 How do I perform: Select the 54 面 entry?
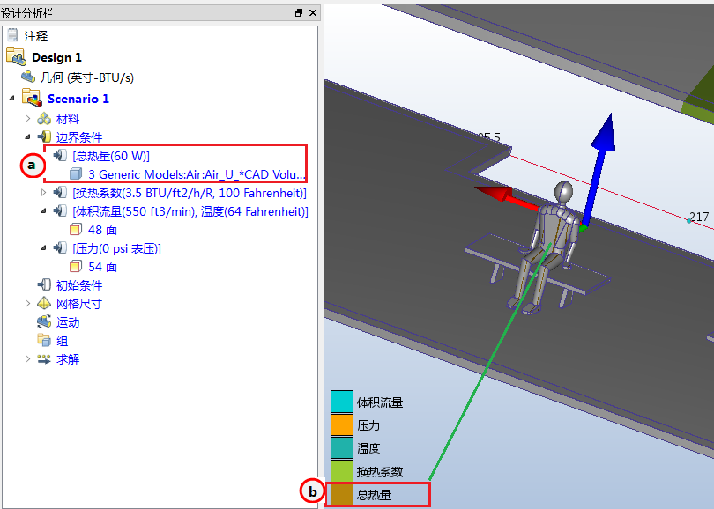click(102, 267)
